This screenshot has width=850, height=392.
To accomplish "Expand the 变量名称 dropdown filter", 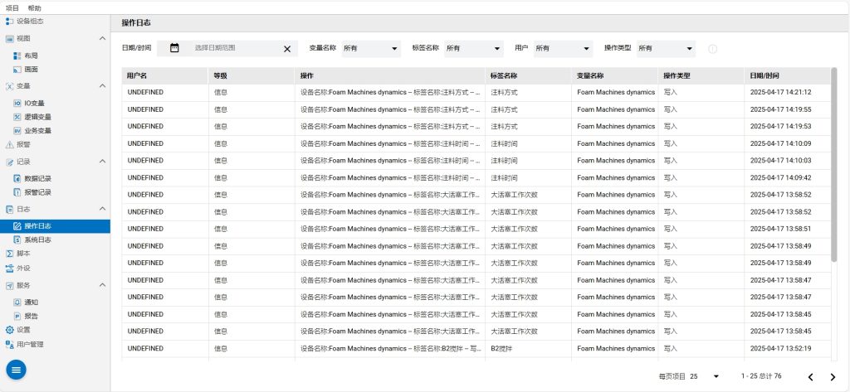I will point(370,49).
